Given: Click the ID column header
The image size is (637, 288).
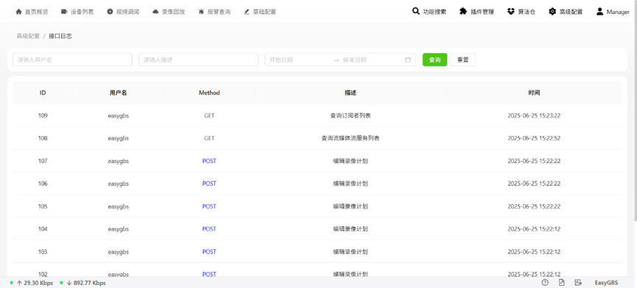Looking at the screenshot, I should 43,93.
